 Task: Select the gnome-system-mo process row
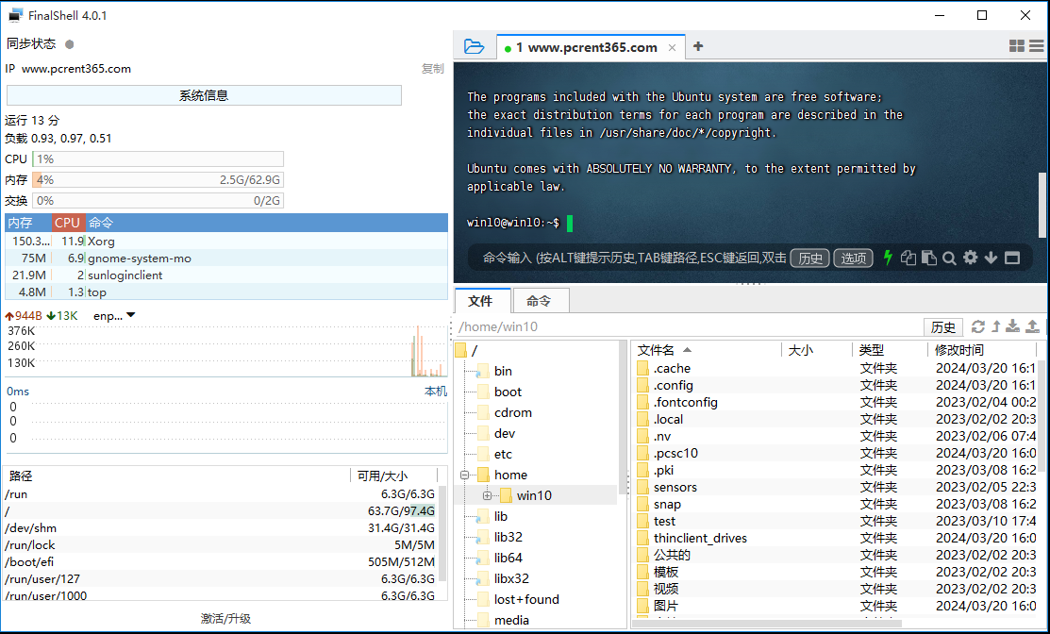click(226, 258)
